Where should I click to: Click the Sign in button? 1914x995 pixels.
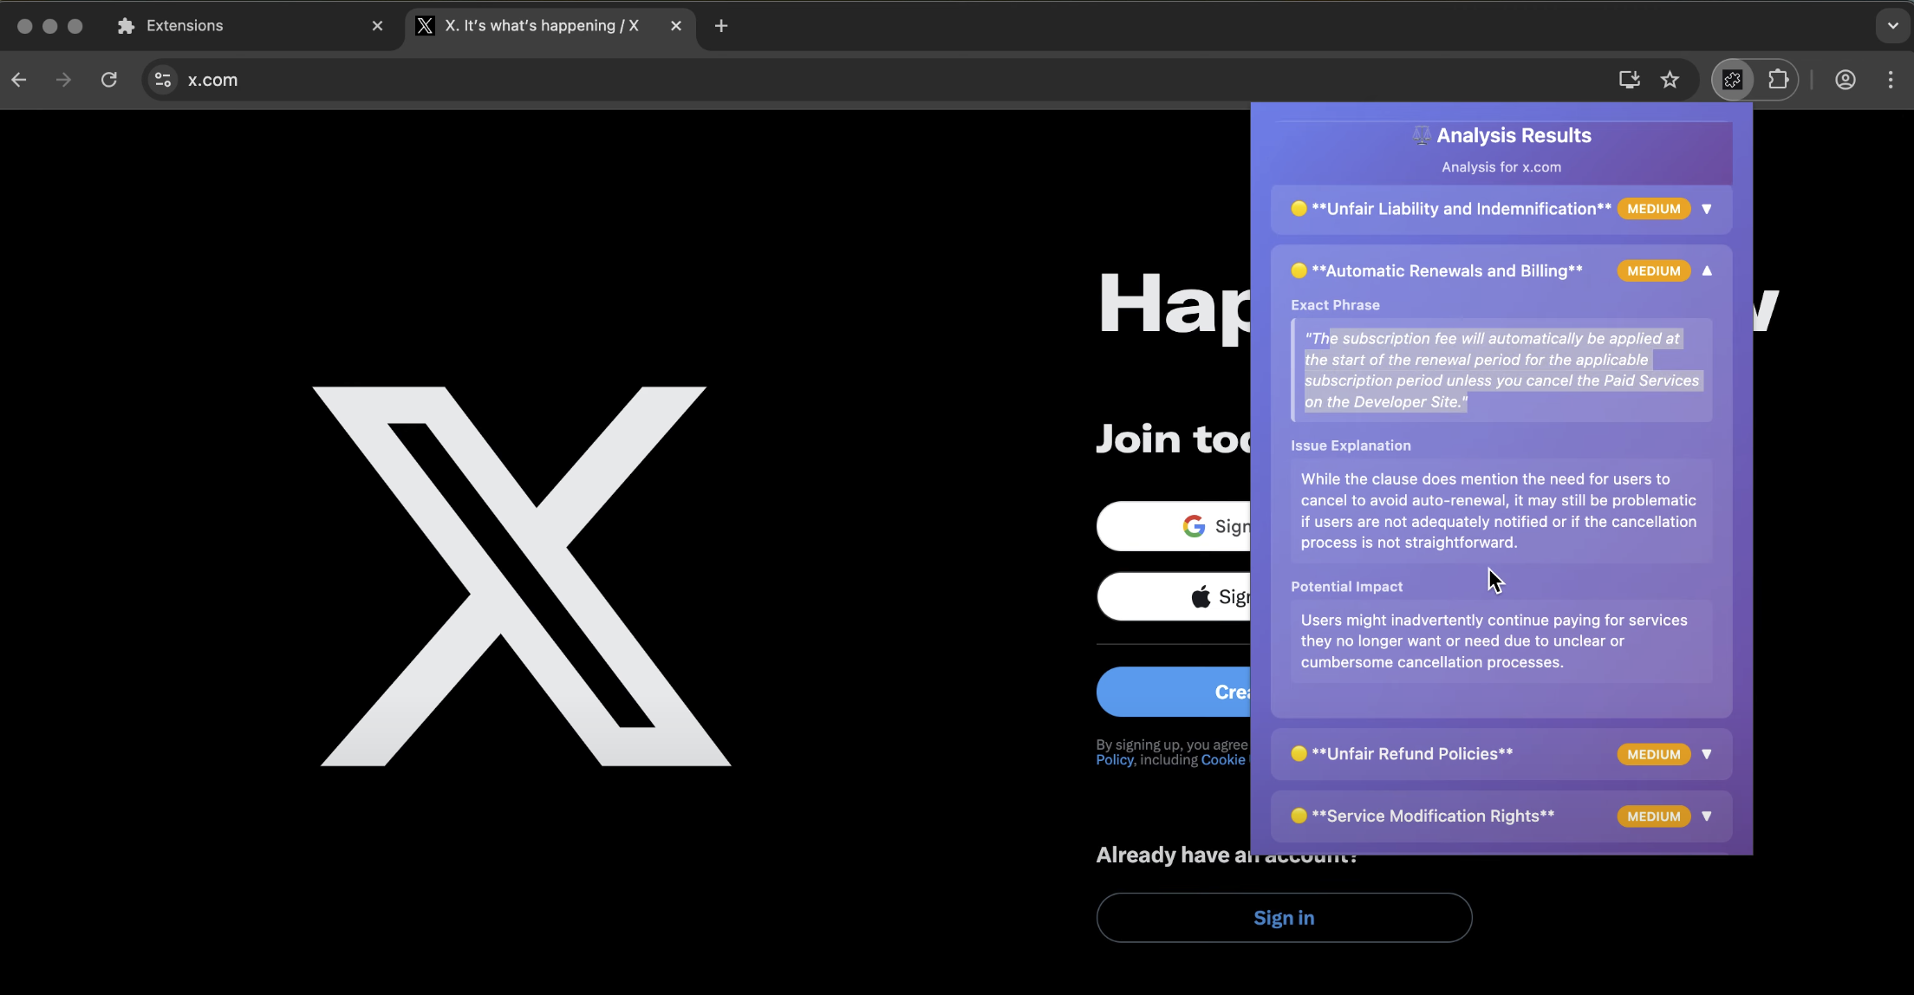point(1283,918)
